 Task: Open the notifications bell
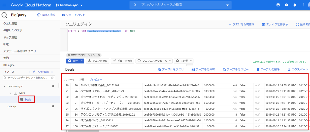pyautogui.click(x=295, y=5)
